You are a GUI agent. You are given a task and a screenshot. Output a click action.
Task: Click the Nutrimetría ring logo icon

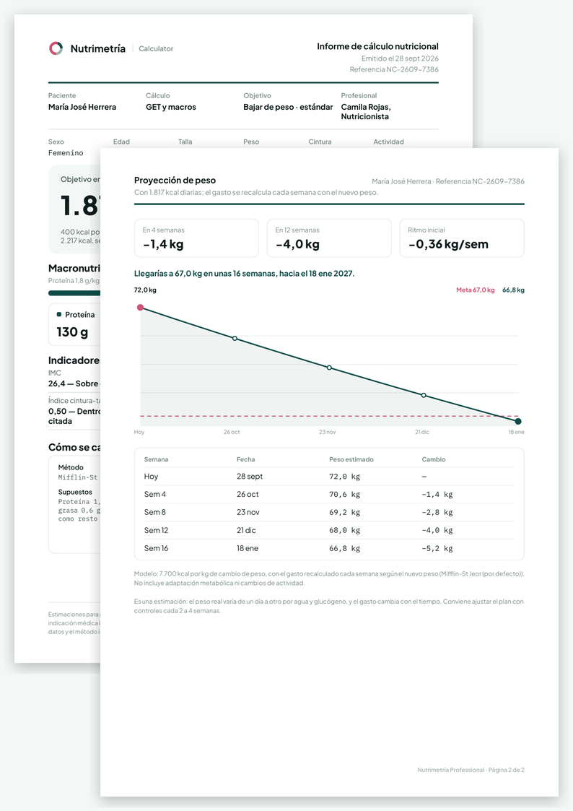(x=56, y=48)
